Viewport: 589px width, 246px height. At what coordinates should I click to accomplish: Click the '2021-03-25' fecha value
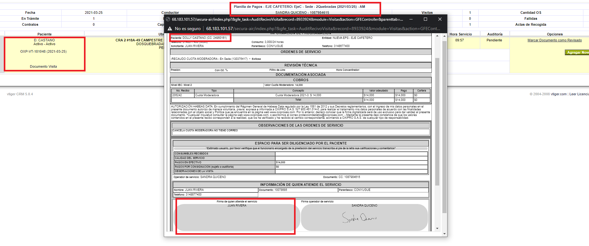pos(94,13)
